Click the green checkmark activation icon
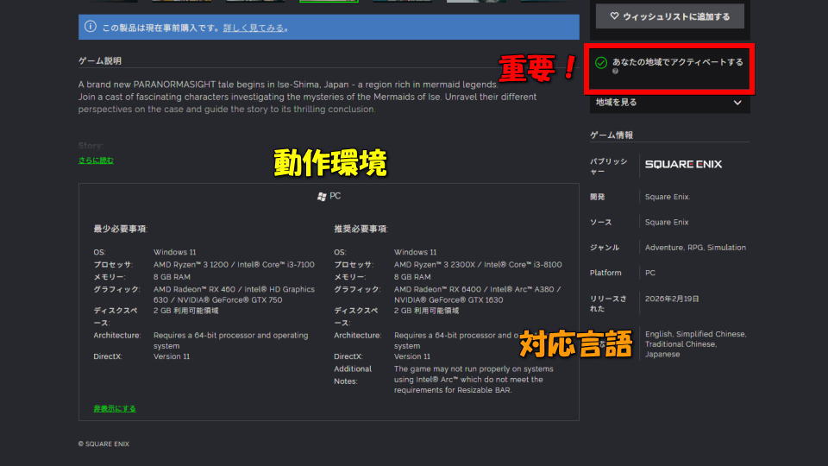Viewport: 828px width, 466px height. point(600,63)
